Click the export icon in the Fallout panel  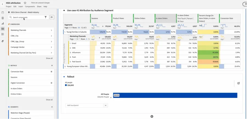tap(239, 83)
